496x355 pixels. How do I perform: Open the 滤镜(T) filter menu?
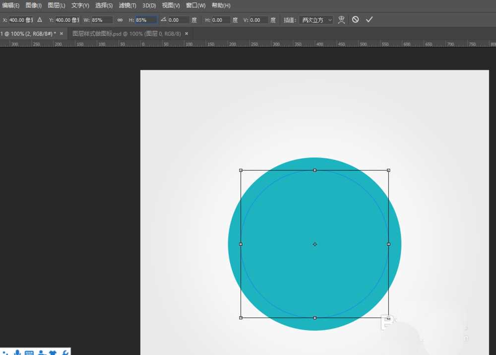coord(127,5)
